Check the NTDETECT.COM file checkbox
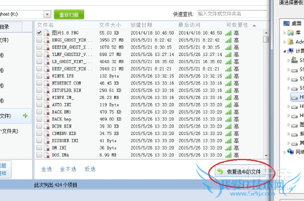The height and width of the screenshot is (201, 304). [x=39, y=83]
